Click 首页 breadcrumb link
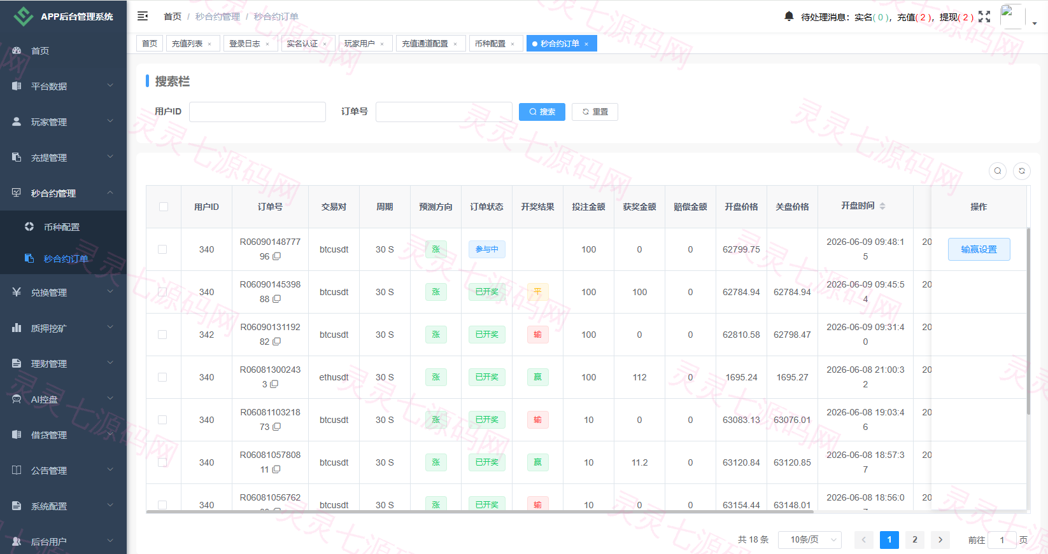 pos(173,17)
